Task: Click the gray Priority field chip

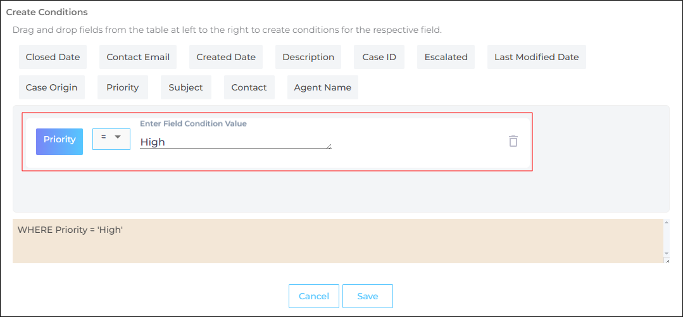Action: pos(123,87)
